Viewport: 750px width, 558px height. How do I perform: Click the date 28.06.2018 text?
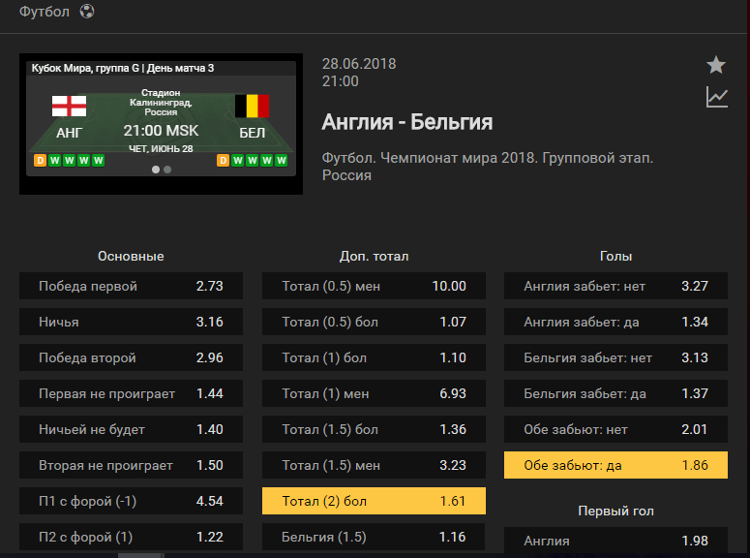359,64
